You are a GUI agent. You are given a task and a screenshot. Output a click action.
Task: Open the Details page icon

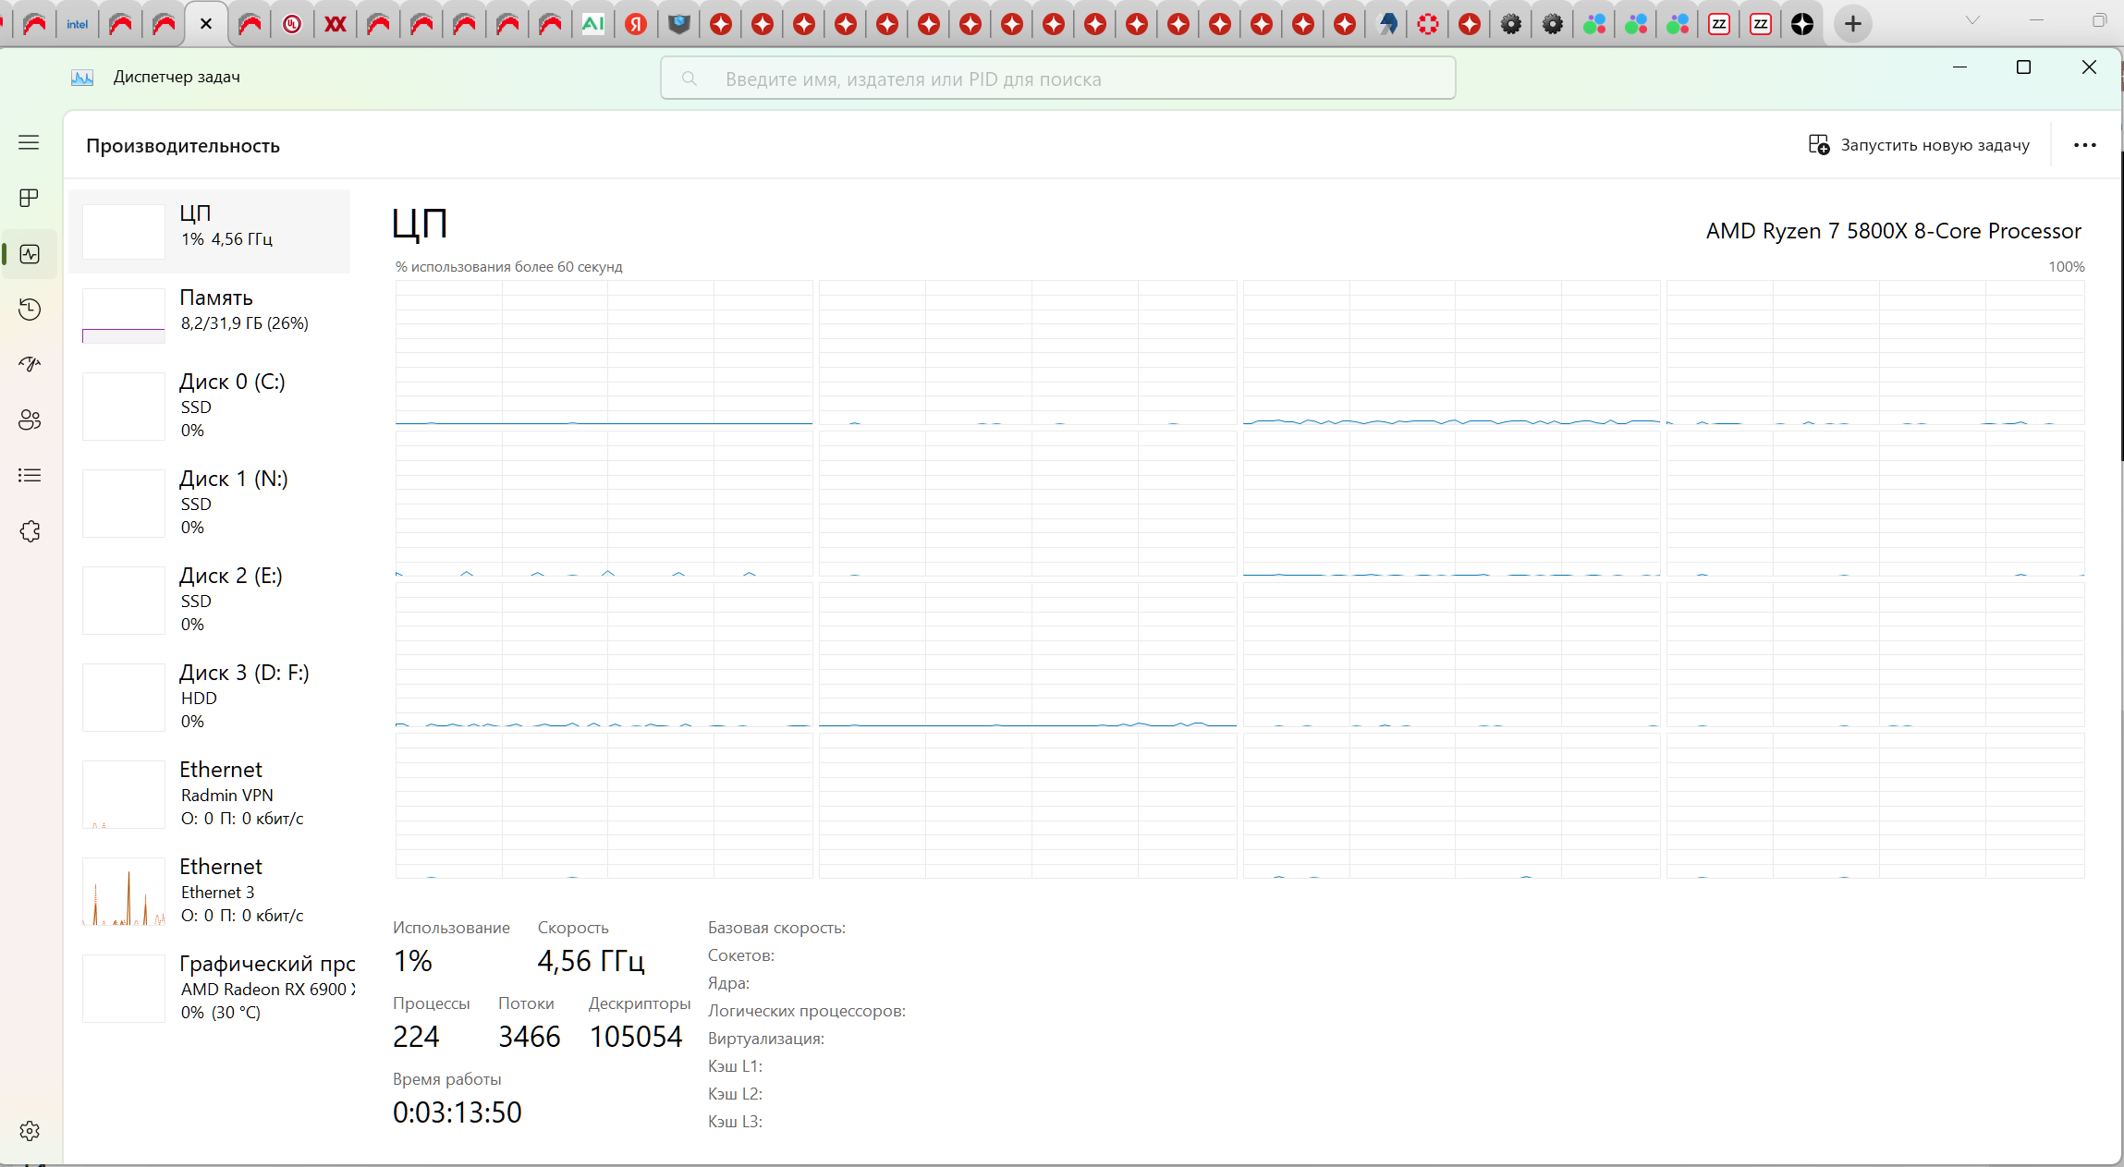[29, 475]
